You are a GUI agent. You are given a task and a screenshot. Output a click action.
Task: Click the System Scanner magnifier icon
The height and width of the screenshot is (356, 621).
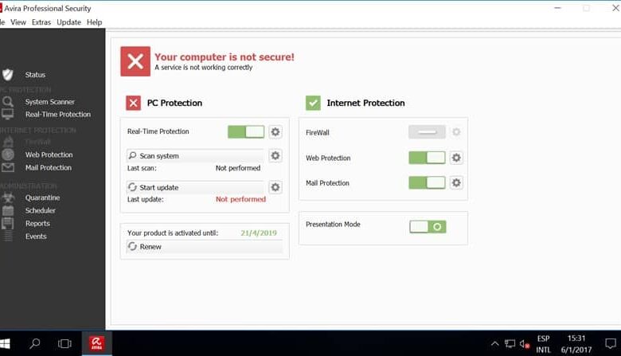click(7, 102)
